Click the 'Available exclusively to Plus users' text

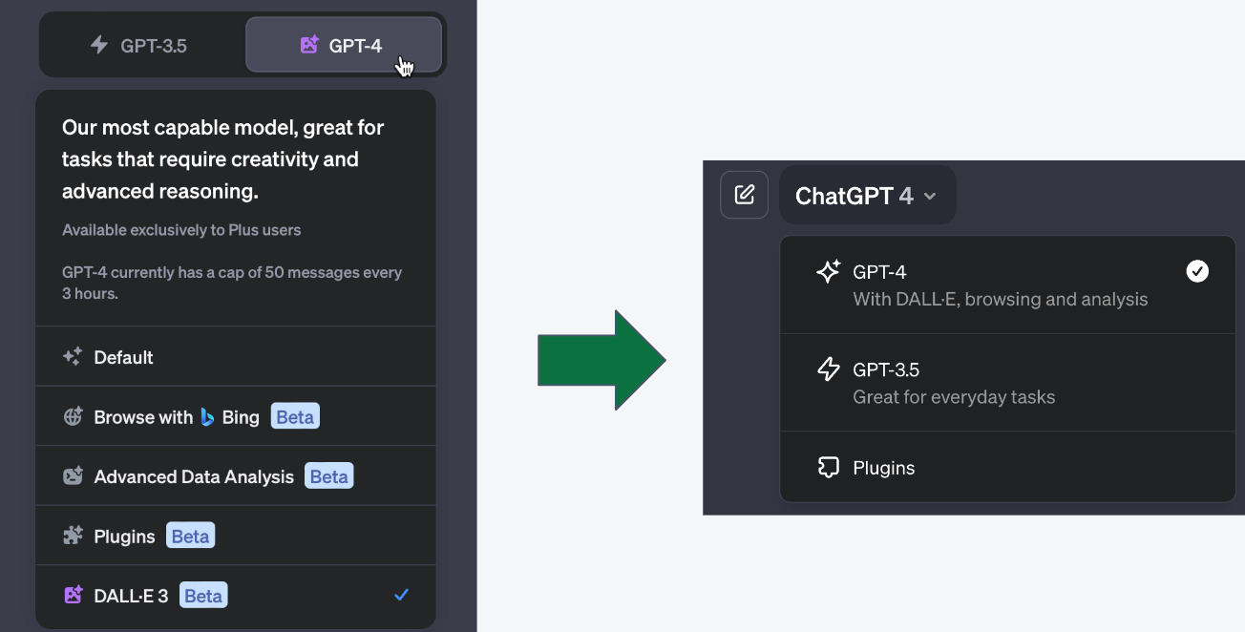(181, 230)
